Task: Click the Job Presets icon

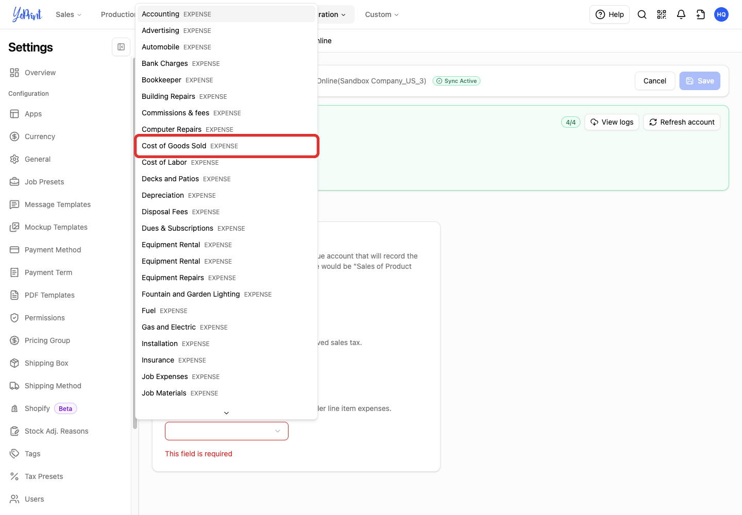Action: 14,182
